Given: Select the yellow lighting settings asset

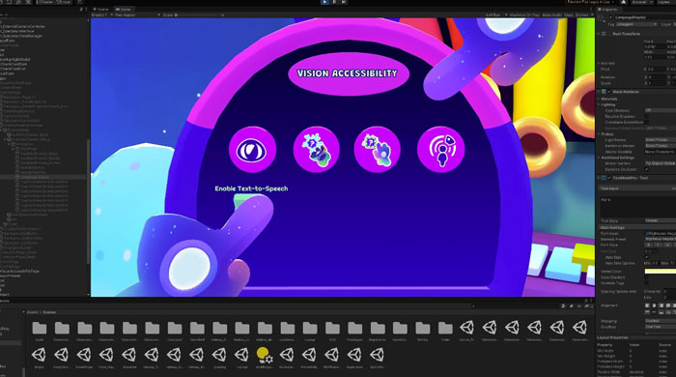Looking at the screenshot, I should pos(265,358).
